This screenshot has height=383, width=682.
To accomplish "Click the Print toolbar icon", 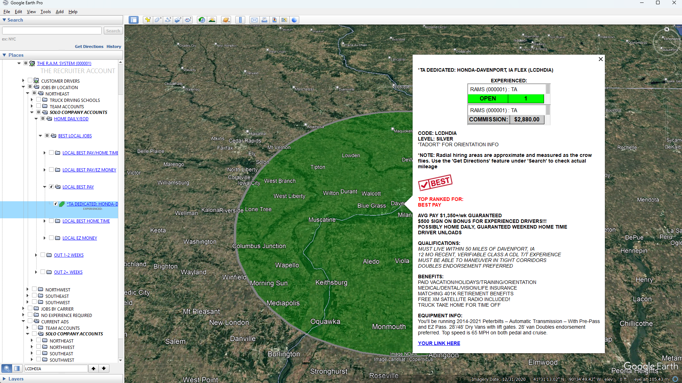I will [x=264, y=20].
